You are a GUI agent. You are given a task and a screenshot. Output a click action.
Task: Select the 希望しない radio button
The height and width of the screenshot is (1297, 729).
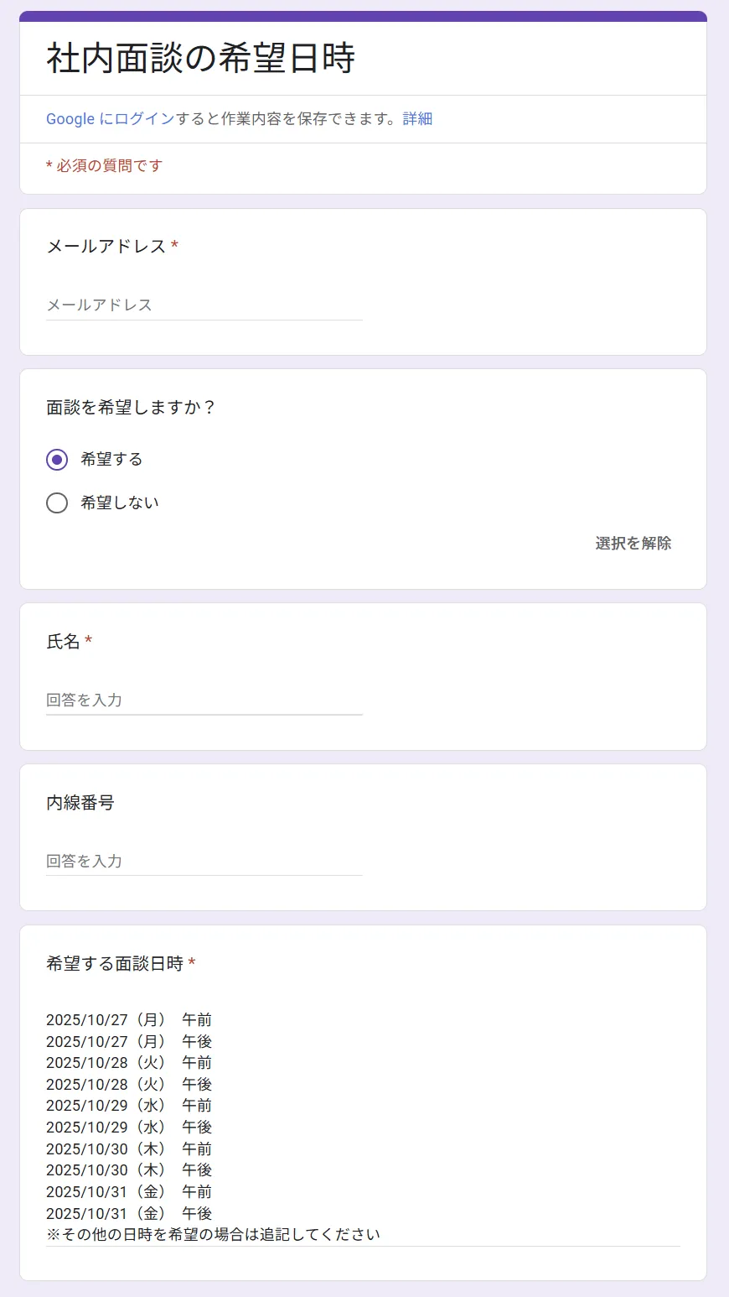click(x=57, y=503)
